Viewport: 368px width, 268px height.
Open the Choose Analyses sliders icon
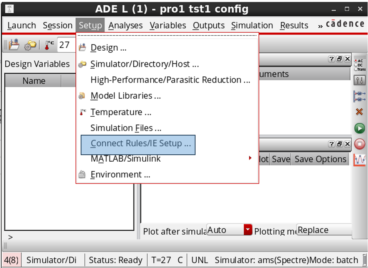360,81
